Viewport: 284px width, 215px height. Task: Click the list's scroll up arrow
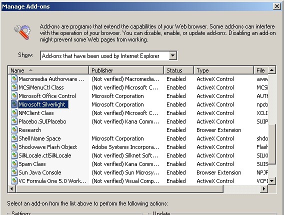pos(271,70)
